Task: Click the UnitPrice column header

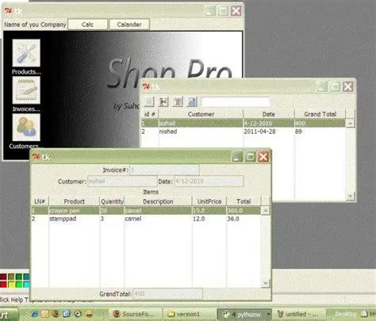Action: [209, 201]
